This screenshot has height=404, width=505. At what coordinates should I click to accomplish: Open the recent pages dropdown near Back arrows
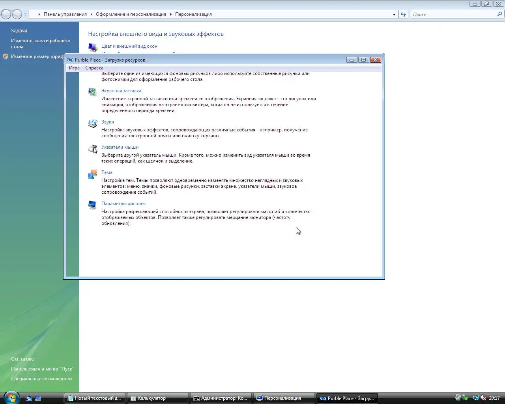click(25, 15)
